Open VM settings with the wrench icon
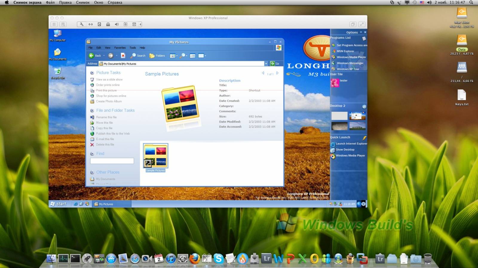478x268 pixels. pos(82,24)
